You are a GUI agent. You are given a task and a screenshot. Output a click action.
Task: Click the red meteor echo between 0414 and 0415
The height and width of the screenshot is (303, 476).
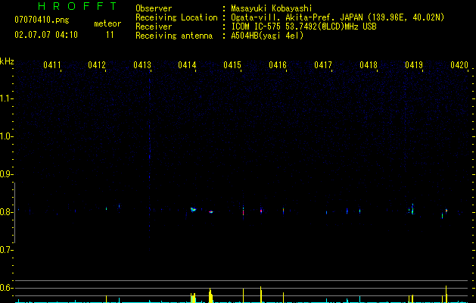coord(211,212)
